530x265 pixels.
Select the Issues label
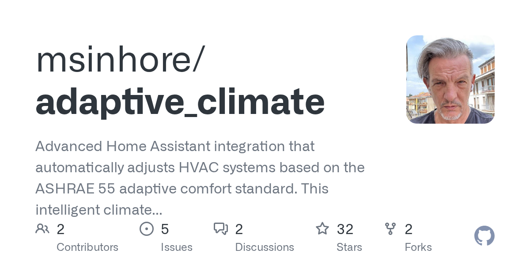pyautogui.click(x=177, y=247)
